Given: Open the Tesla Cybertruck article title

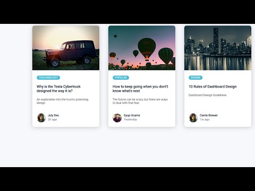Looking at the screenshot, I should 58,89.
